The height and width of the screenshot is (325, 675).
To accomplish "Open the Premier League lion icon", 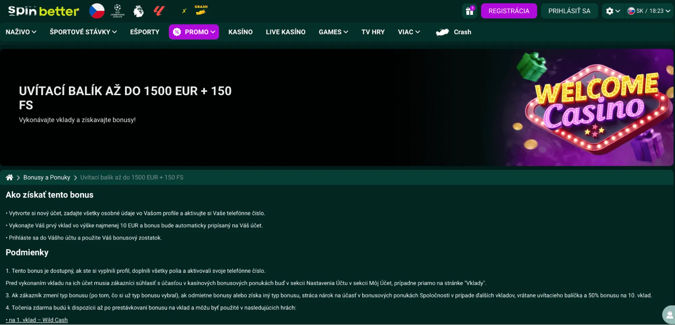I will (x=138, y=11).
